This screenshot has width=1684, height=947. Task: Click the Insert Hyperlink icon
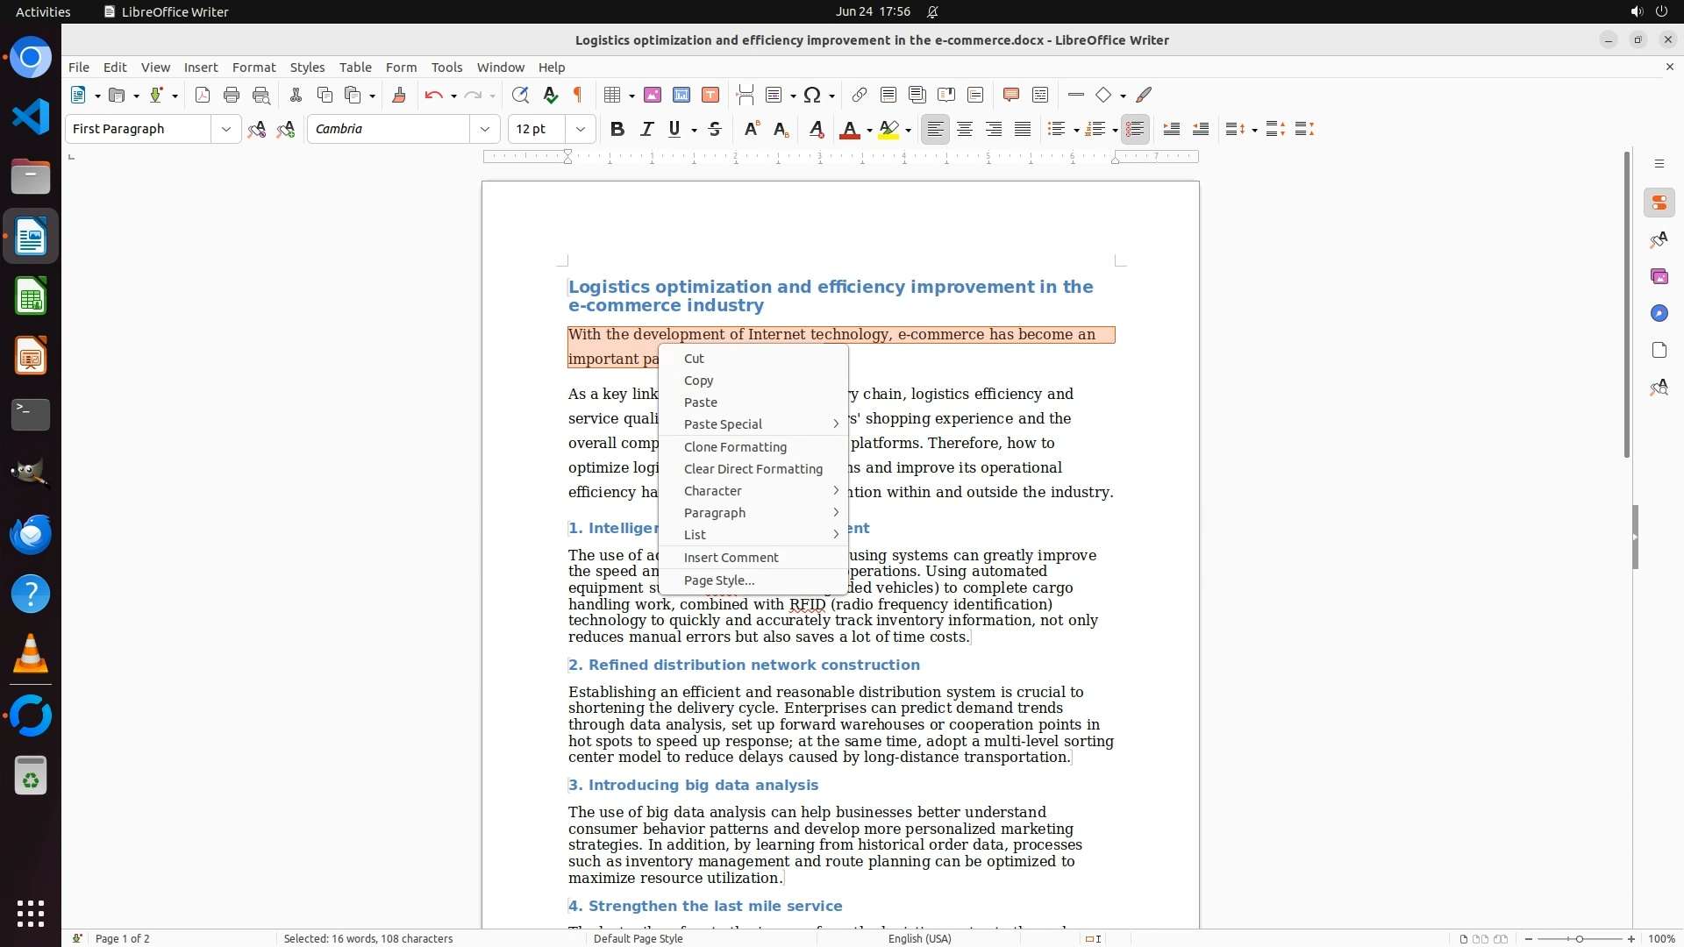point(860,96)
